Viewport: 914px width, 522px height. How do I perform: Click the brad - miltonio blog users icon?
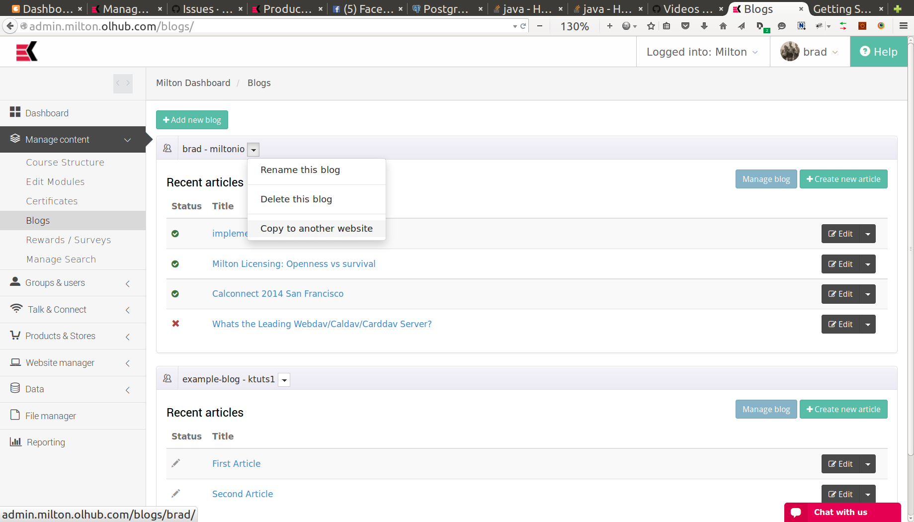click(167, 148)
